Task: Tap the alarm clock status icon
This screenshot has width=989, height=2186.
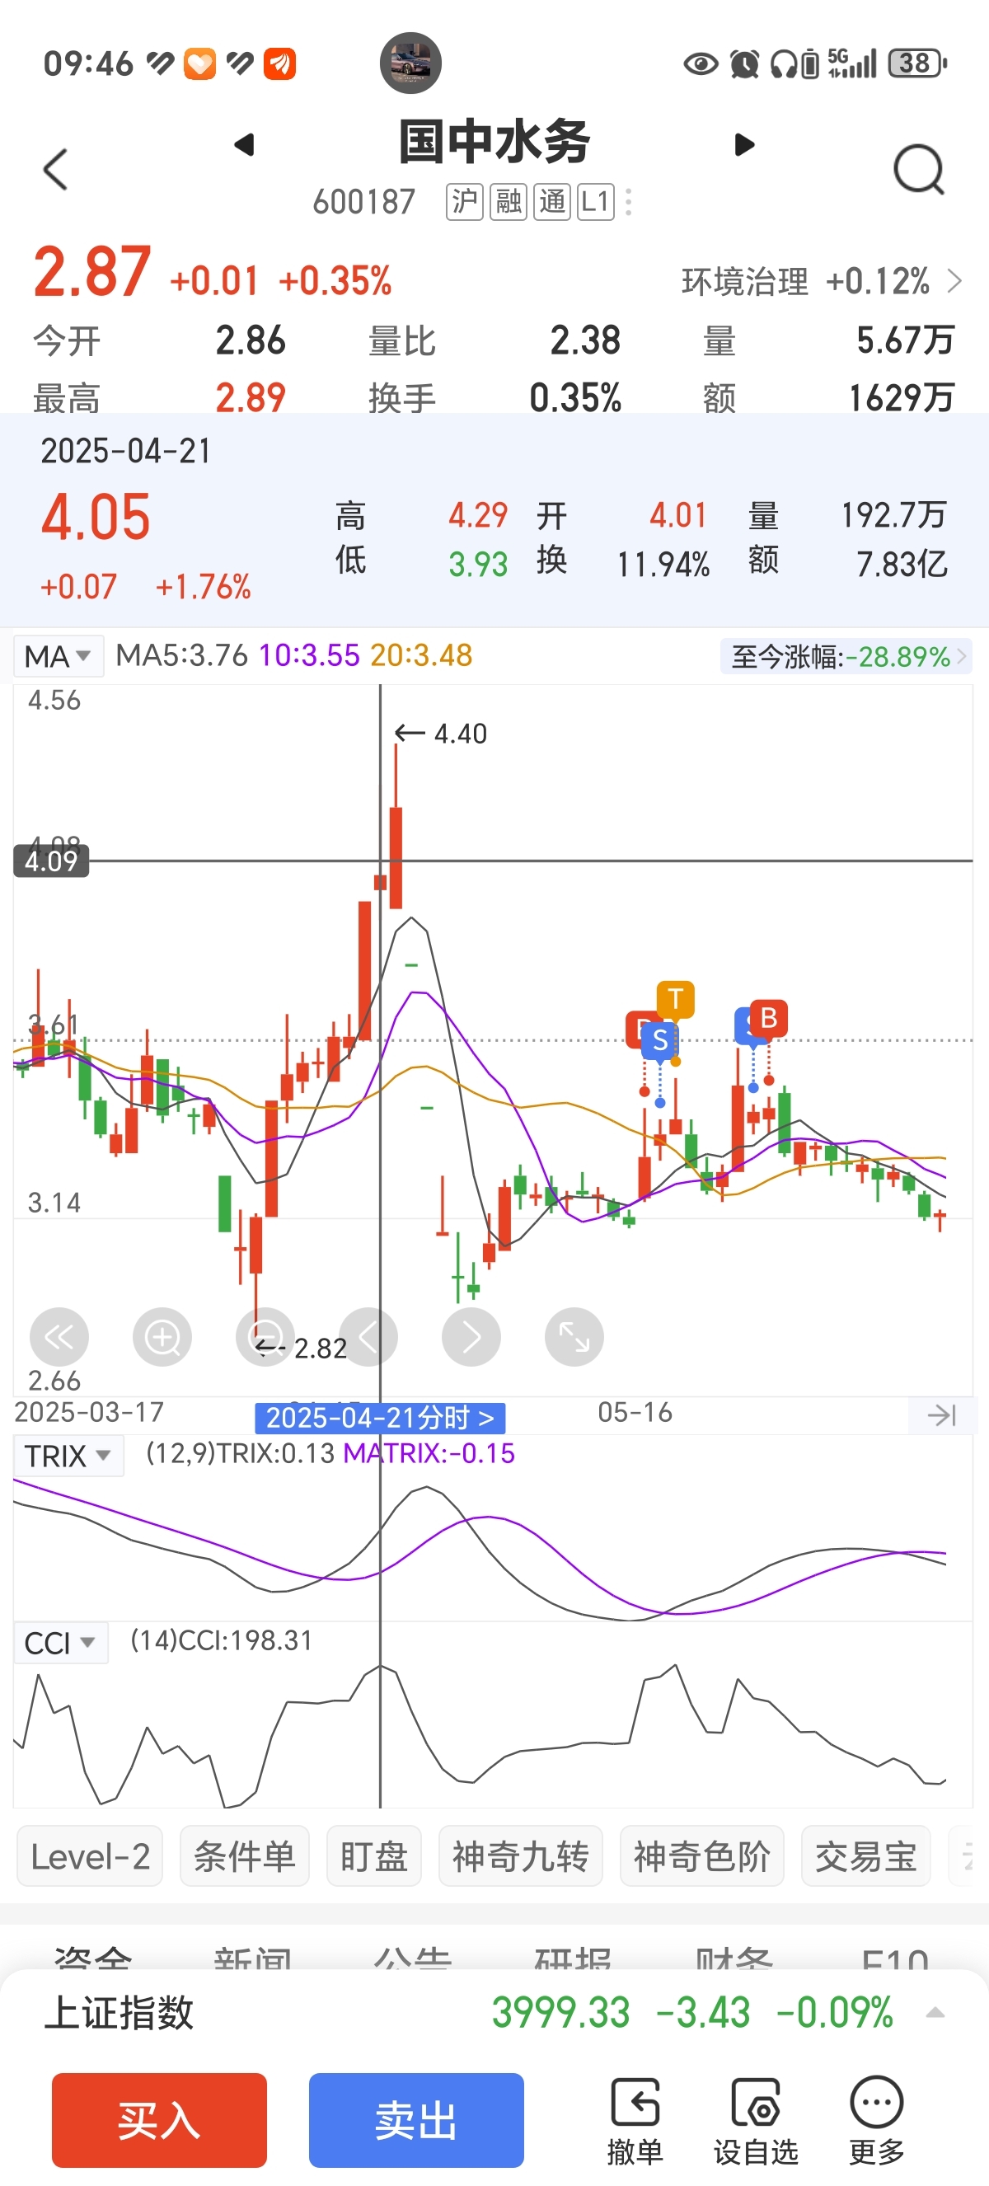Action: click(745, 63)
